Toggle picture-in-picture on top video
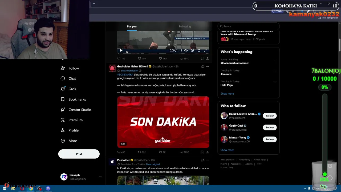Screen dimensions: 341x192 coord(199,50)
